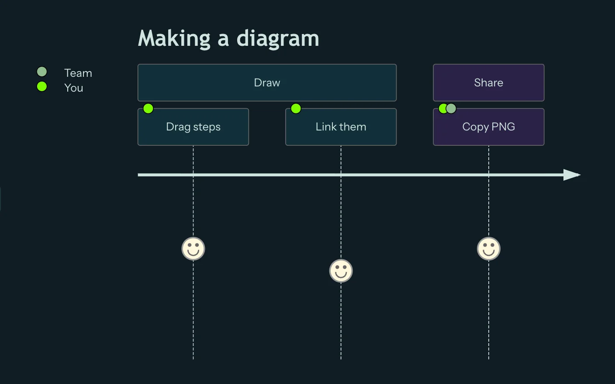This screenshot has width=615, height=384.
Task: Click the timeline arrowhead
Action: coord(572,175)
